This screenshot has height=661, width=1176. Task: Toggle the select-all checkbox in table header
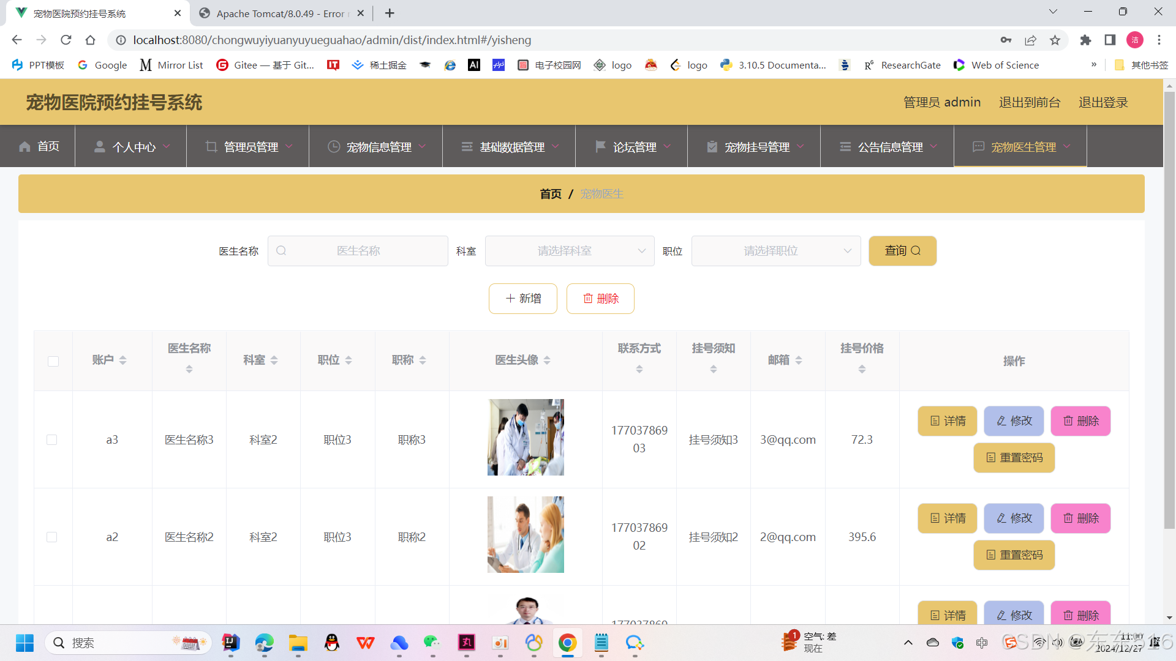coord(53,361)
